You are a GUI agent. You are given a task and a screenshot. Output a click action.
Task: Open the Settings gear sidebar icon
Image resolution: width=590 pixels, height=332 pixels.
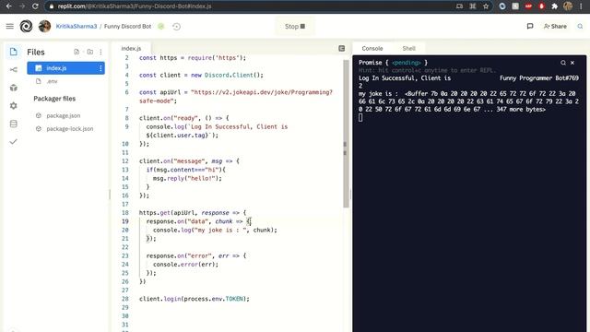(x=14, y=106)
